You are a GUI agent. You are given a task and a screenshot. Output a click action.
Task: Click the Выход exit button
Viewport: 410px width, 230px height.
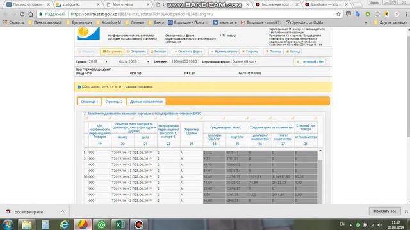click(293, 52)
